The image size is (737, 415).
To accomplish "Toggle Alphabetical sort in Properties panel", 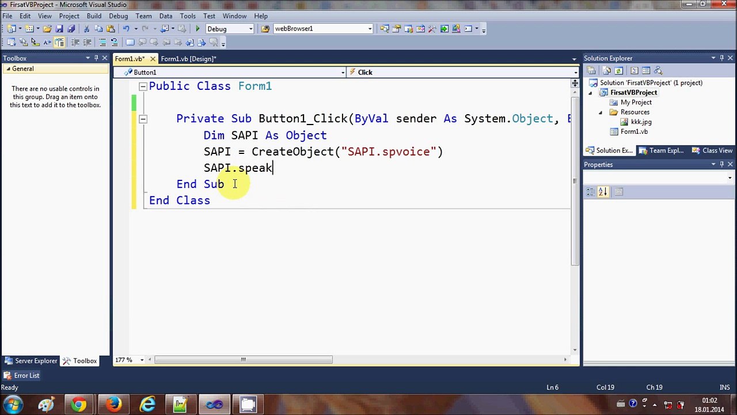I will [x=602, y=191].
